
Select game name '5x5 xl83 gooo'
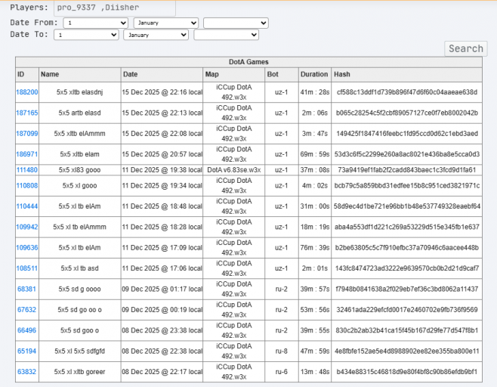point(79,170)
